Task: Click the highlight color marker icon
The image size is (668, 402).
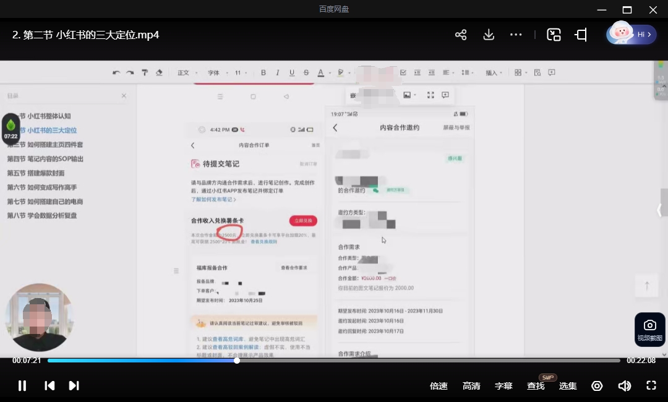Action: 340,73
